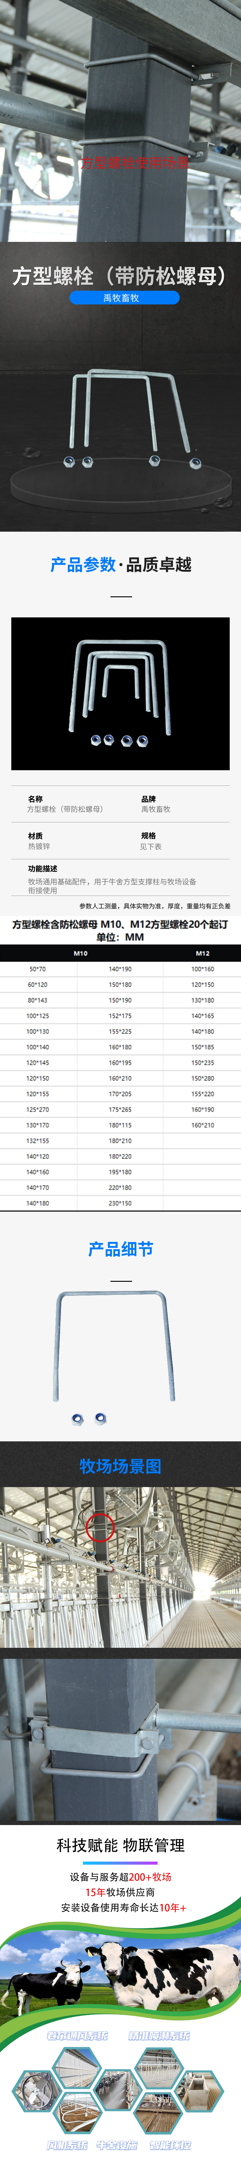Click the 50*70 size cell
The width and height of the screenshot is (241, 2167).
point(38,969)
